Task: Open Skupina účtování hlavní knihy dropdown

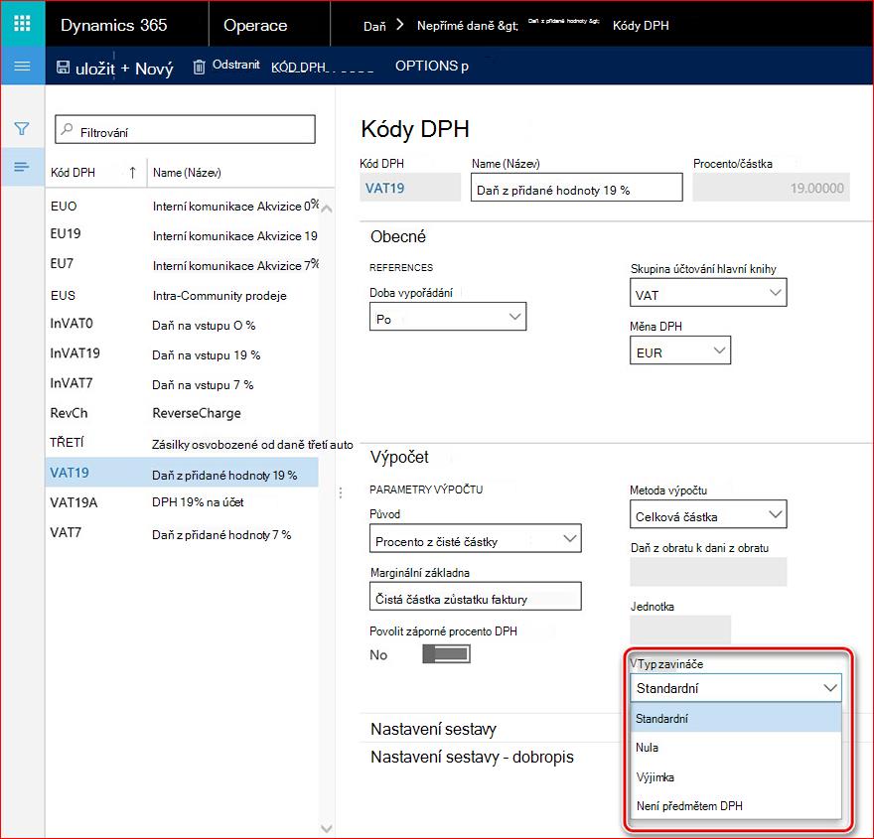Action: point(708,293)
